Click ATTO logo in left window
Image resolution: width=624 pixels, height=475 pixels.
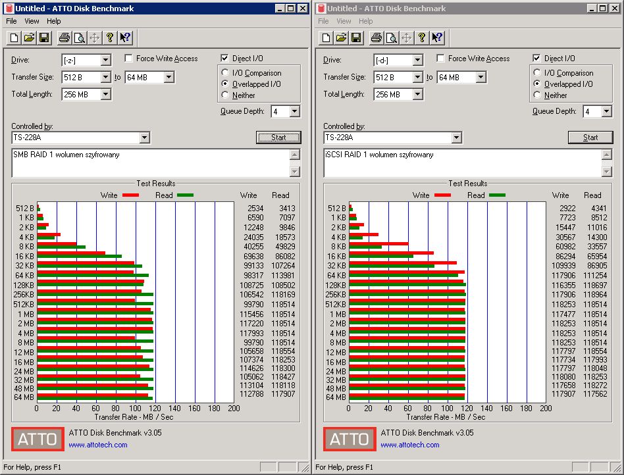click(38, 439)
